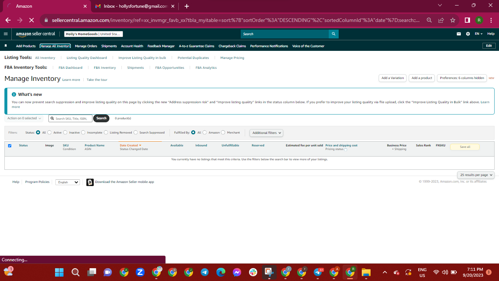Select the Inactive status filter
Screen dimensions: 499x281
pyautogui.click(x=65, y=132)
